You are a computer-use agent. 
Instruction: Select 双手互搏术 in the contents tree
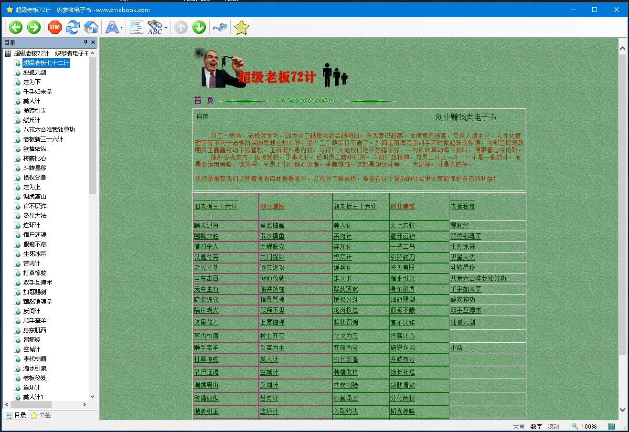click(x=38, y=282)
